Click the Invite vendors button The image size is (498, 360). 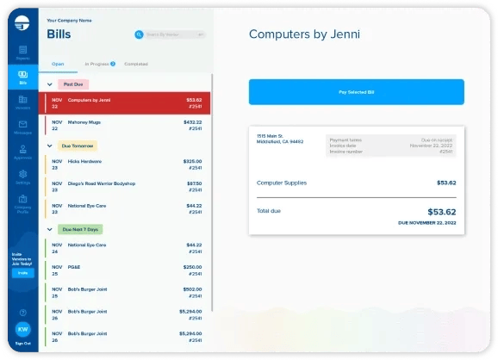pos(23,273)
